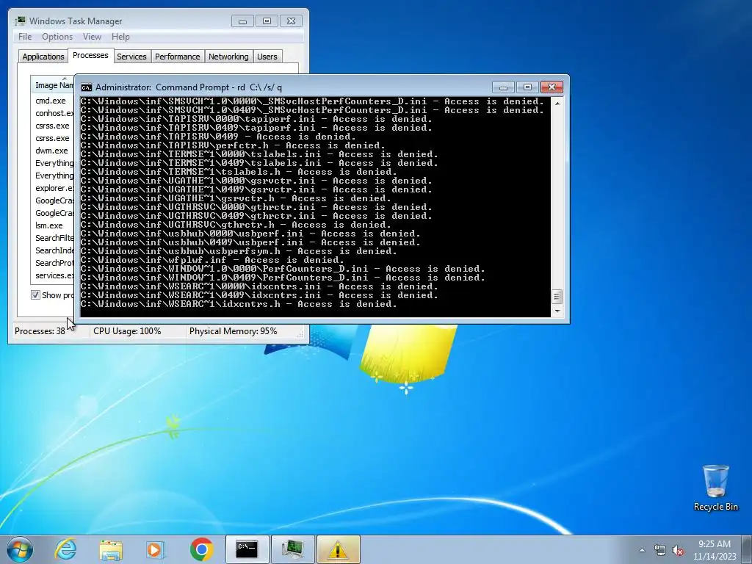
Task: Switch to the Networking tab
Action: (228, 57)
